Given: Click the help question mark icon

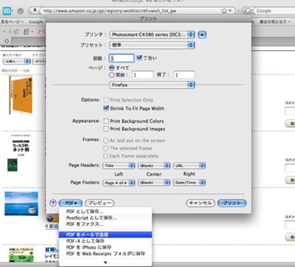Looking at the screenshot, I should 53,203.
